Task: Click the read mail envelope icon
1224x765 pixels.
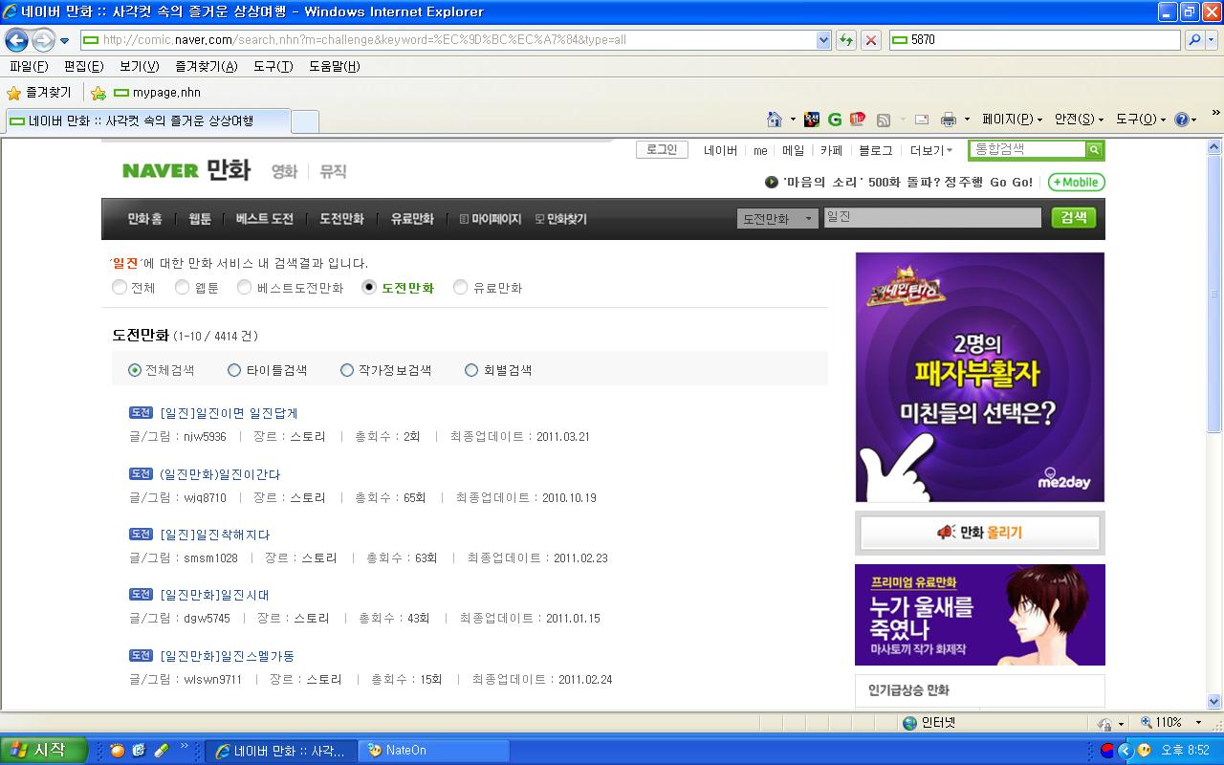Action: coord(922,120)
